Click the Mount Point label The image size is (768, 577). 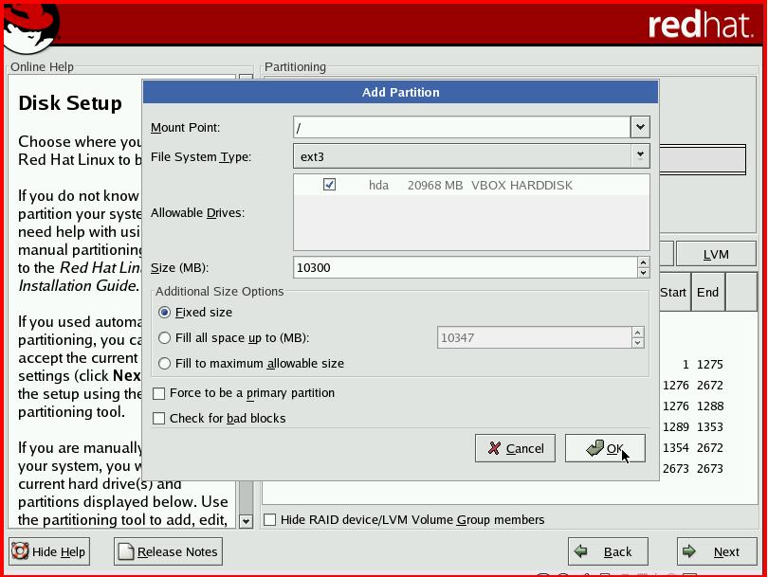pyautogui.click(x=185, y=127)
